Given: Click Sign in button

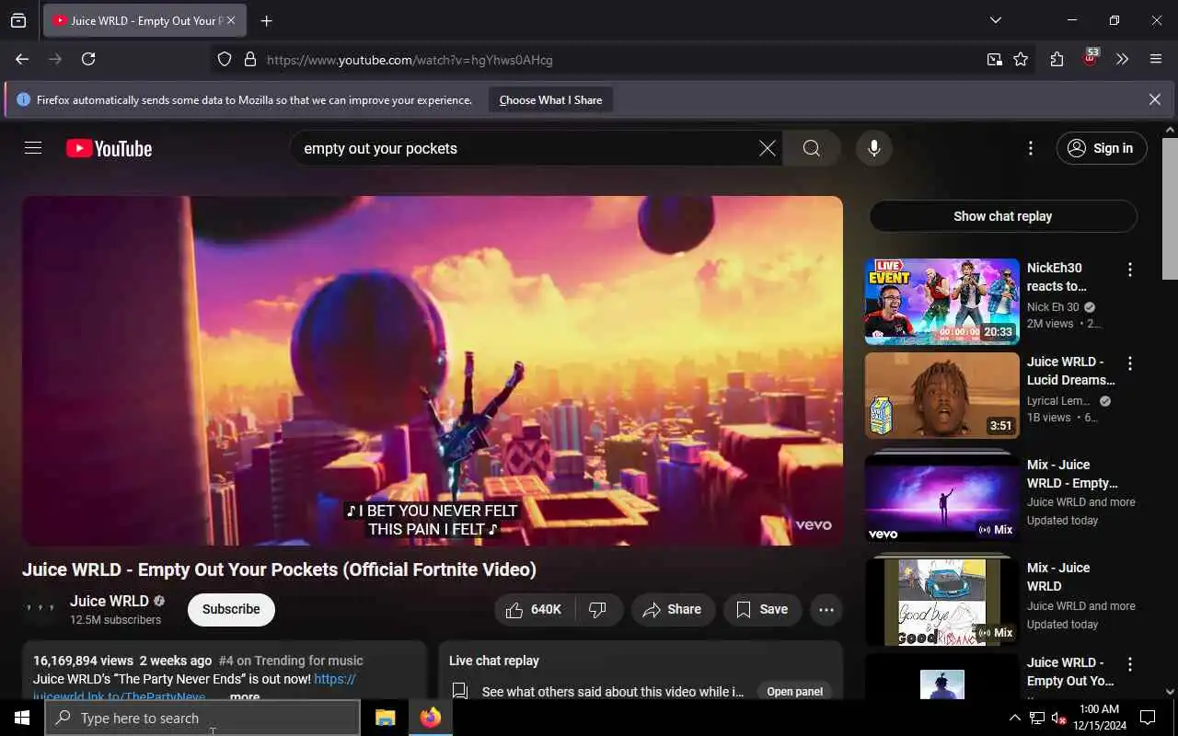Looking at the screenshot, I should coord(1102,148).
